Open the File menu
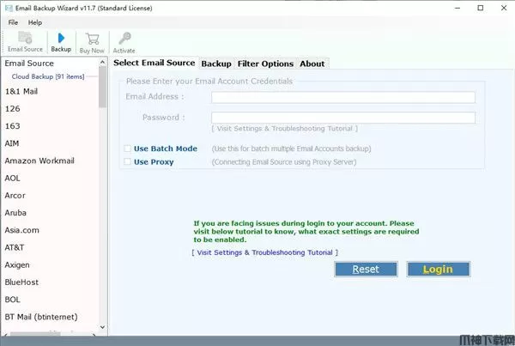Viewport: 515px width, 346px height. [x=13, y=22]
